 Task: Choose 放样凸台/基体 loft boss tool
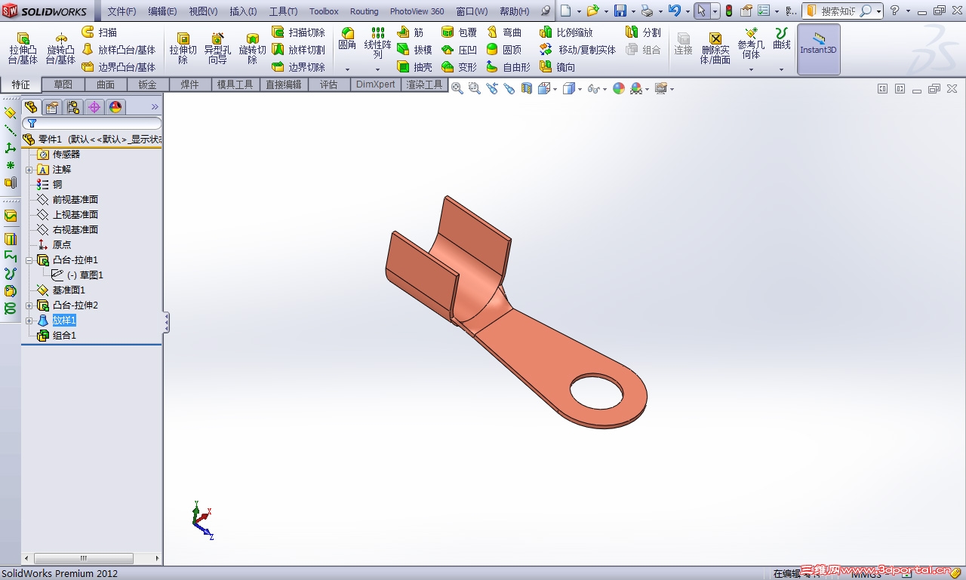pos(118,50)
